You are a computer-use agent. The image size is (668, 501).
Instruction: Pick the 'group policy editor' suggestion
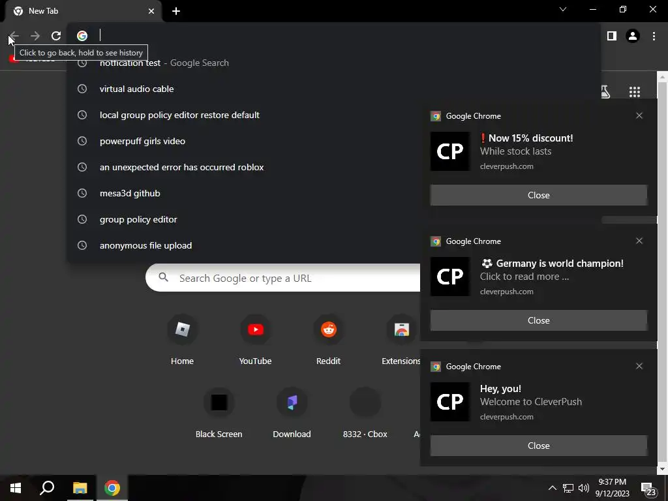[244, 219]
